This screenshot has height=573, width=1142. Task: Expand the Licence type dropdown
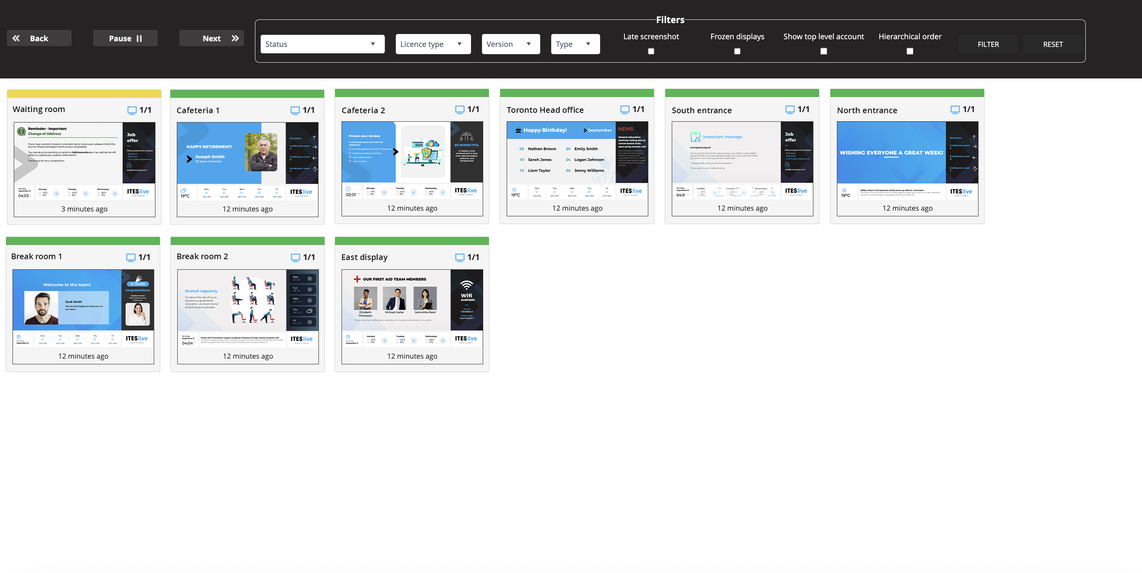click(x=433, y=44)
